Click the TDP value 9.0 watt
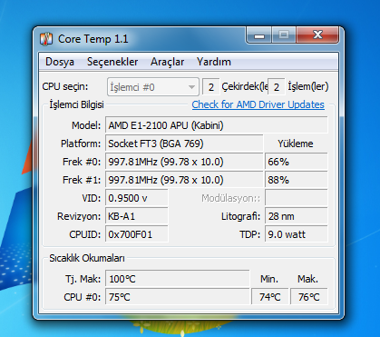The width and height of the screenshot is (380, 337). click(297, 234)
